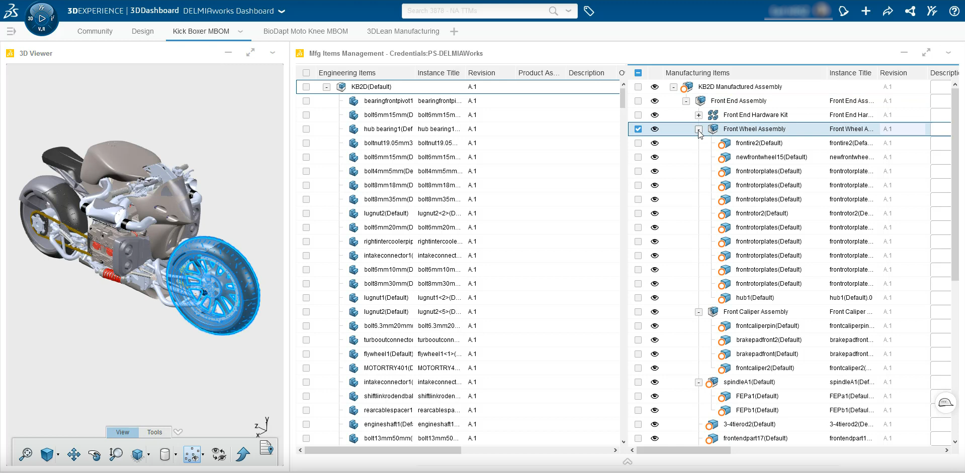Click the swap visible space tool
This screenshot has width=965, height=473.
(219, 454)
